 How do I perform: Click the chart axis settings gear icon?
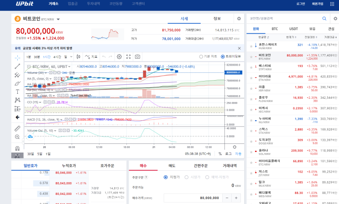[x=235, y=147]
